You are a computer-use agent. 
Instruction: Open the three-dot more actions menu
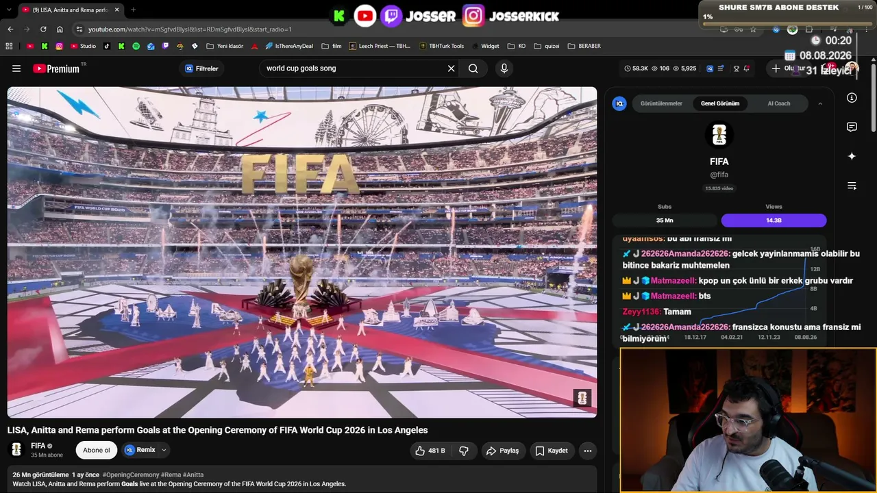(x=587, y=451)
